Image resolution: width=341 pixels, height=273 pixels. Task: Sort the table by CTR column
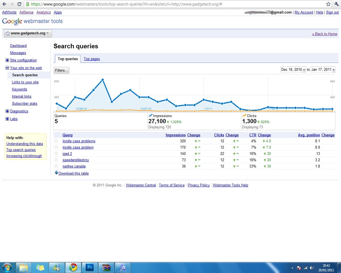(253, 135)
